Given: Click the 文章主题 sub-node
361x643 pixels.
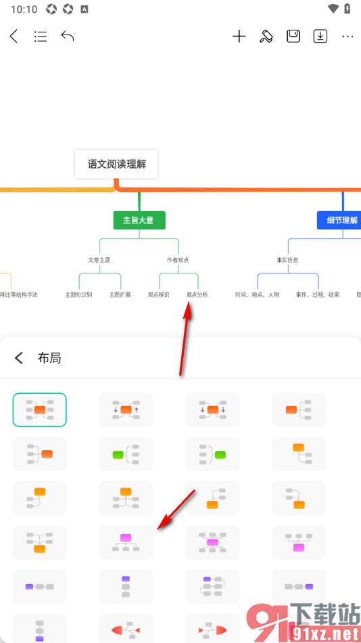Looking at the screenshot, I should coord(99,260).
